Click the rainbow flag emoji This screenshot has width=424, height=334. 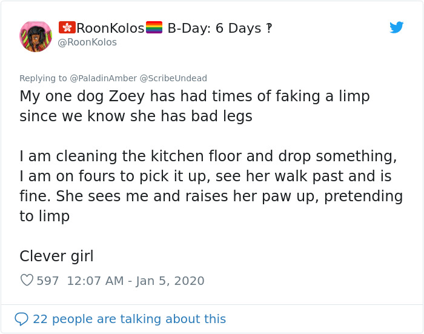[x=154, y=28]
